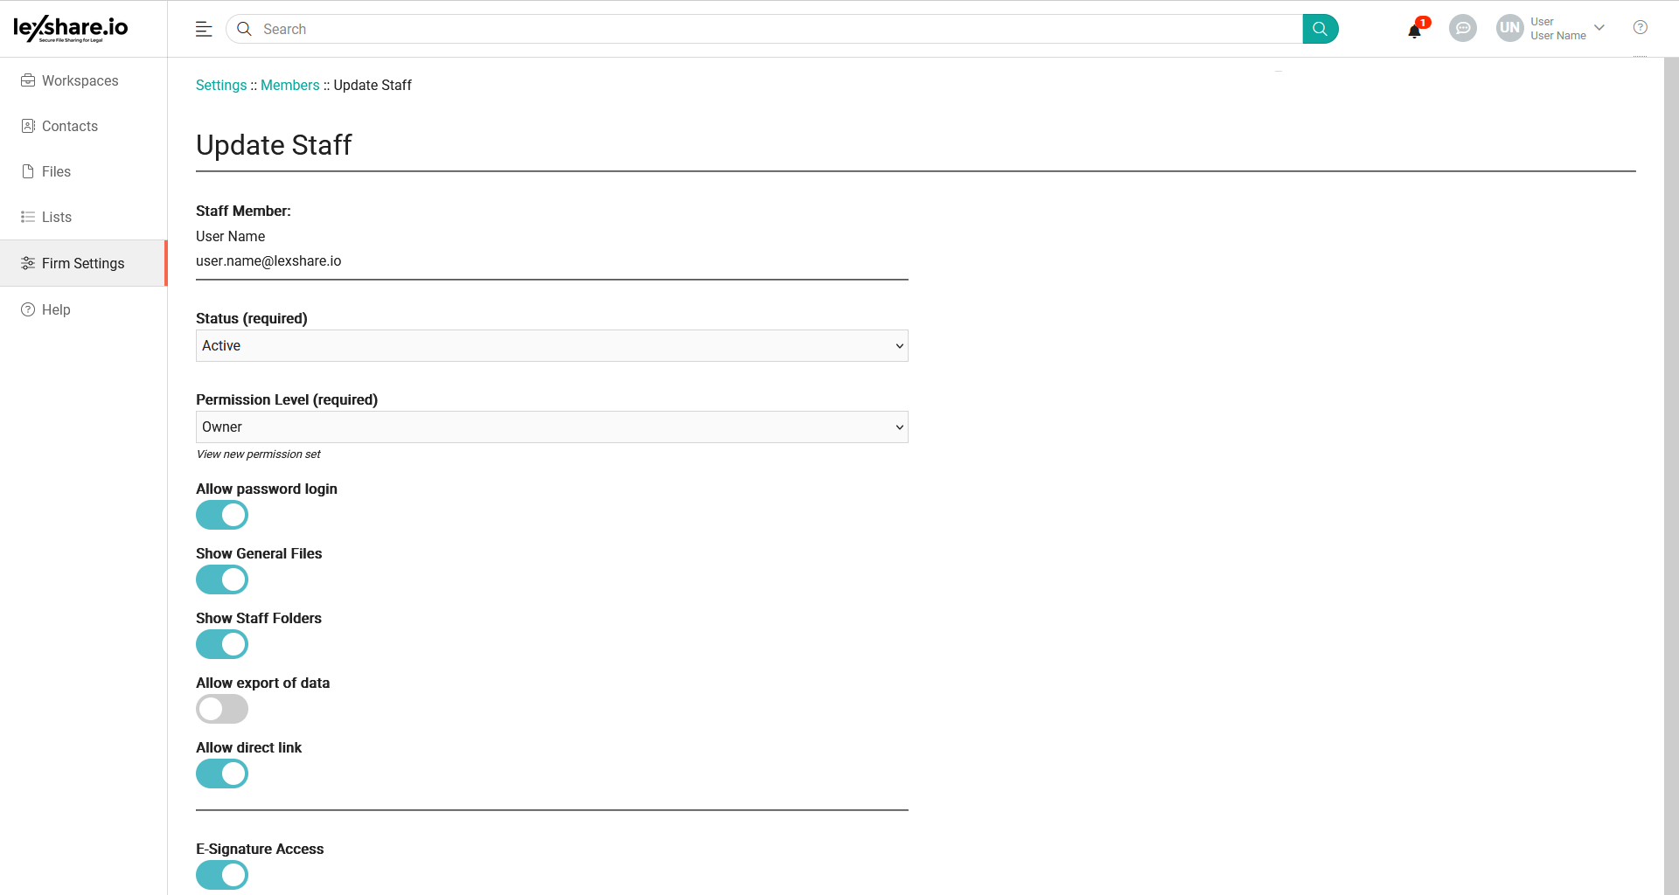1679x895 pixels.
Task: Click the Members breadcrumb link
Action: coord(290,85)
